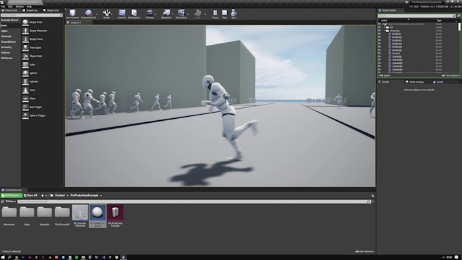
Task: Open the Settings dropdown arrow
Action: (155, 14)
